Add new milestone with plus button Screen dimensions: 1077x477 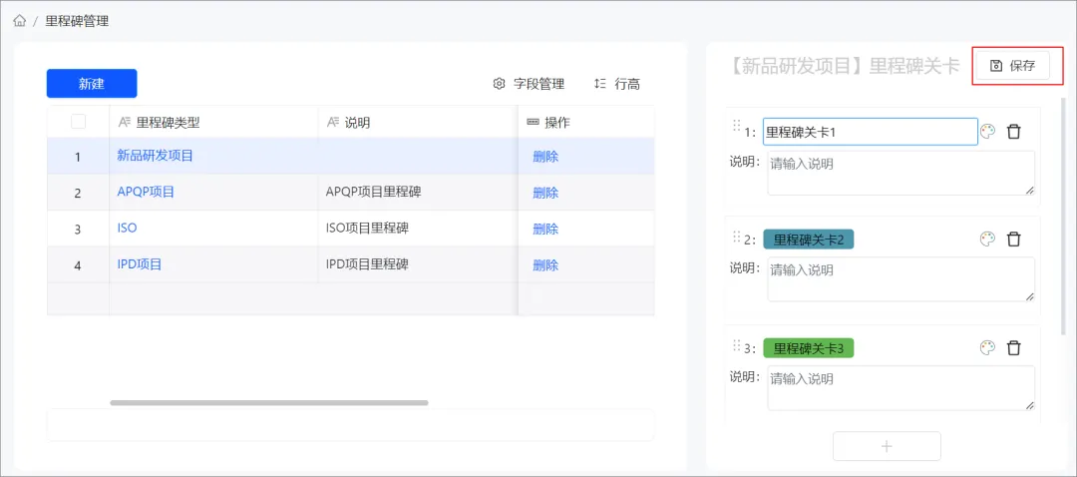887,446
